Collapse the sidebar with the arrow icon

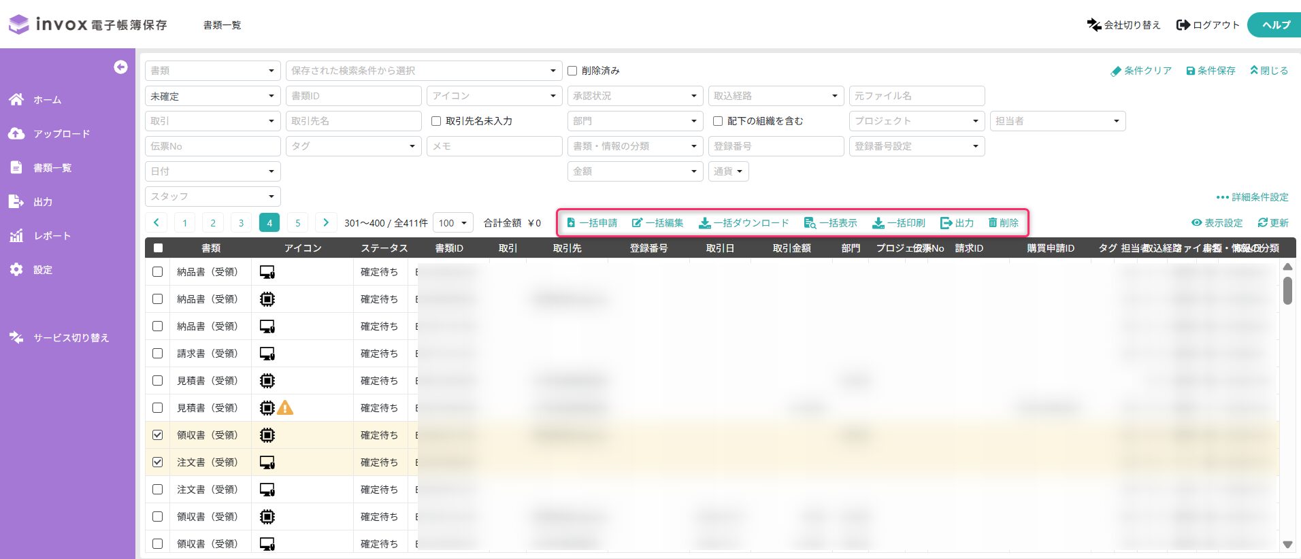click(x=120, y=67)
